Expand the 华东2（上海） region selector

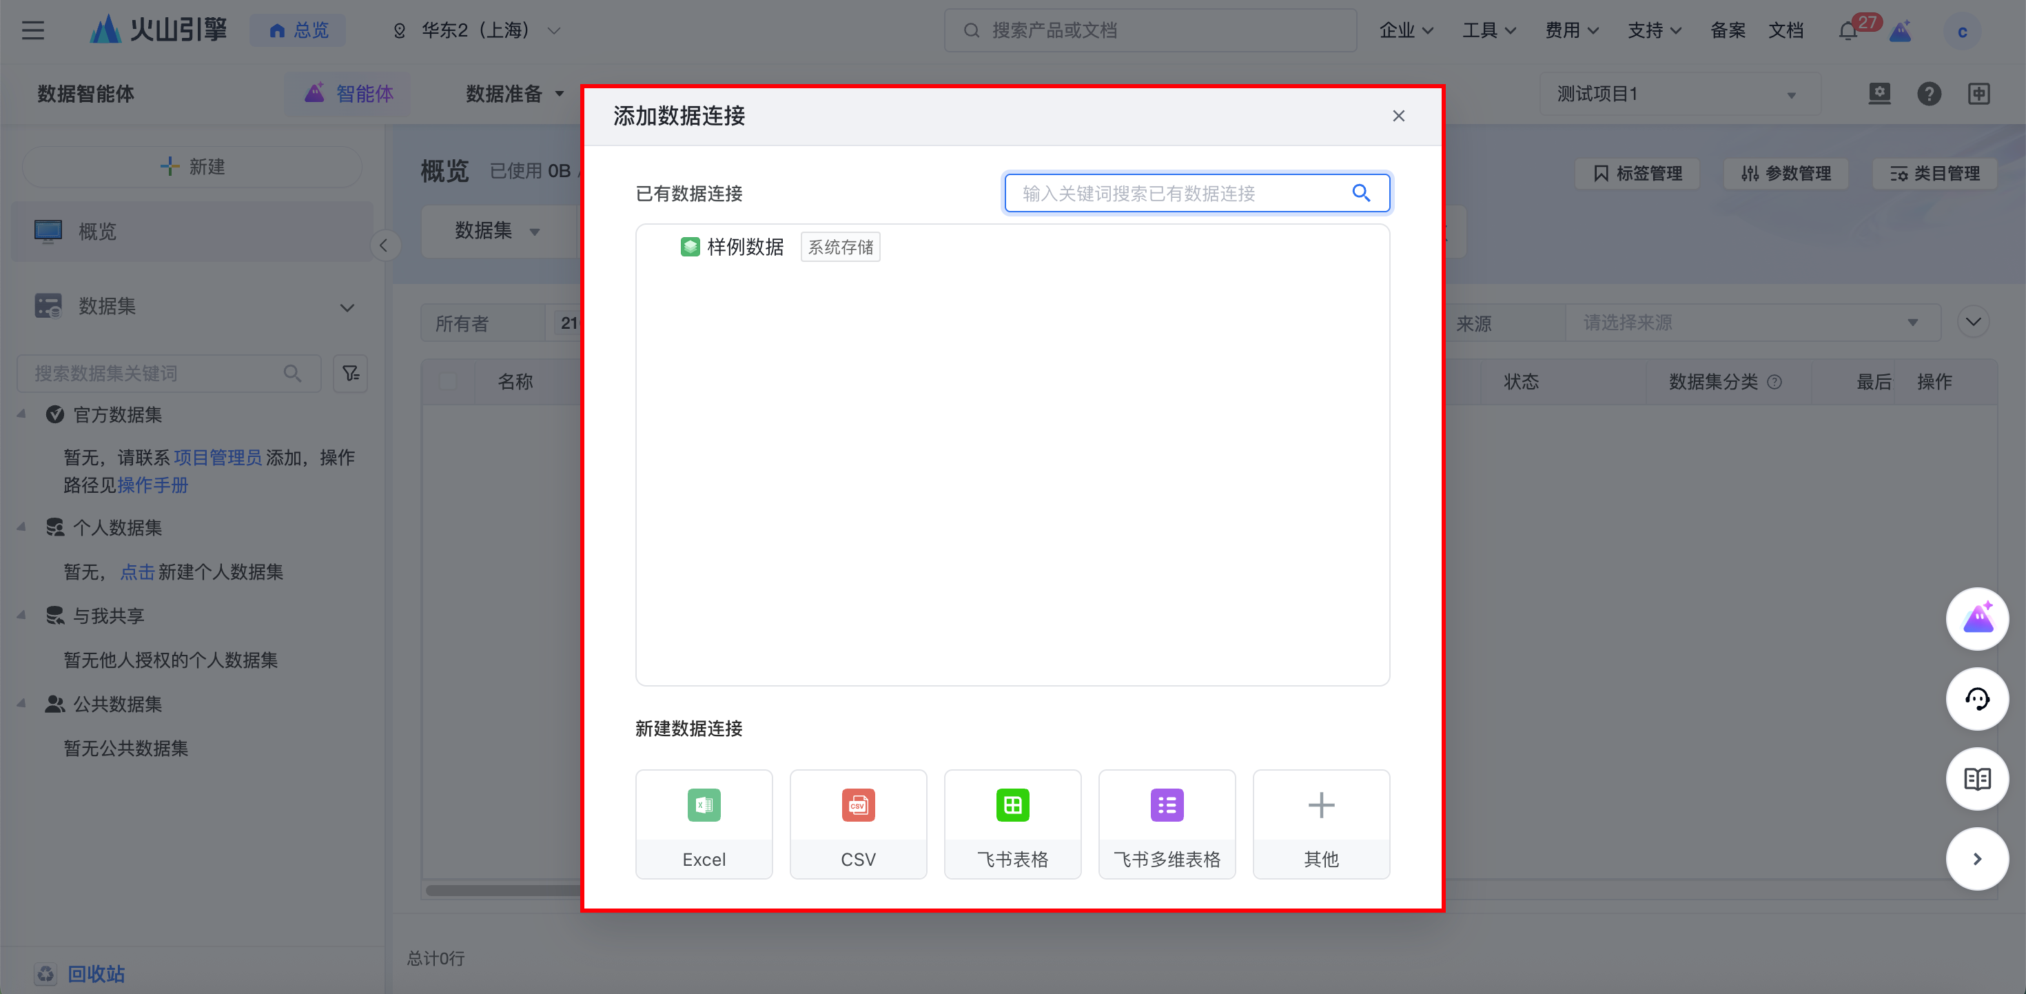477,31
